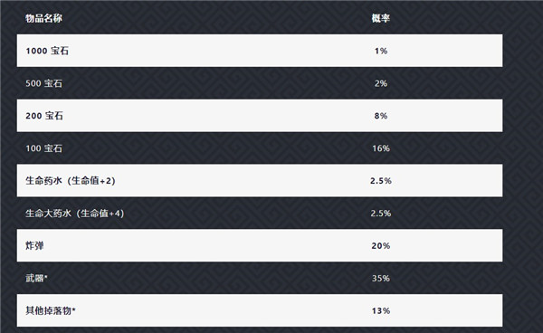The height and width of the screenshot is (333, 543).
Task: Select the 其他掉落物* item name
Action: (51, 310)
